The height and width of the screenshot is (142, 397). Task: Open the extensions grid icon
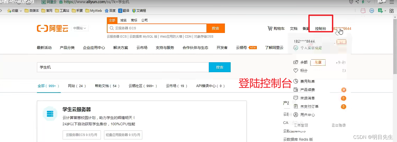pyautogui.click(x=392, y=11)
